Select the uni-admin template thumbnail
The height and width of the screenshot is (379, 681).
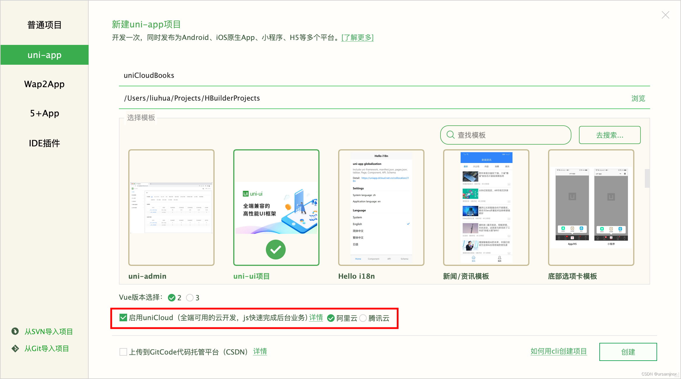coord(171,207)
